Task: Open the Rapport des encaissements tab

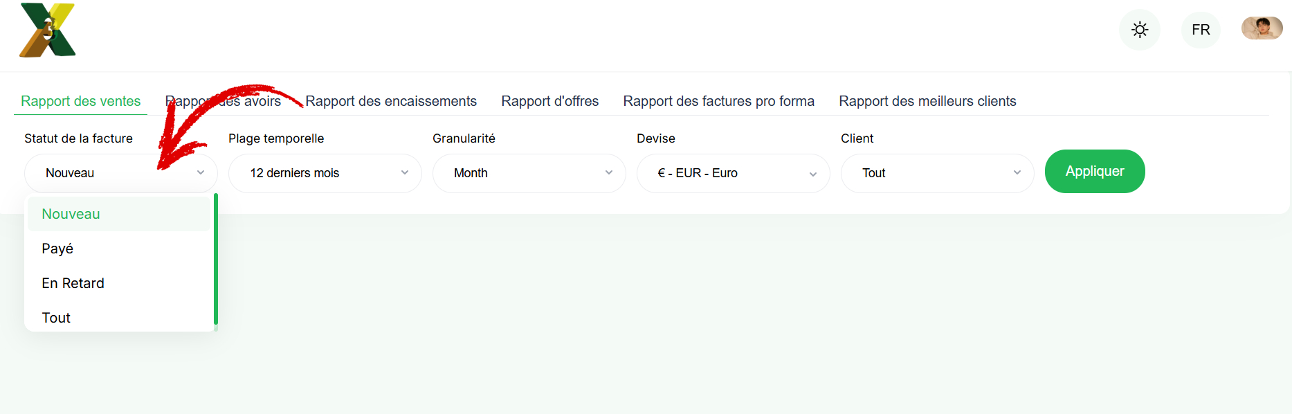Action: pos(391,101)
